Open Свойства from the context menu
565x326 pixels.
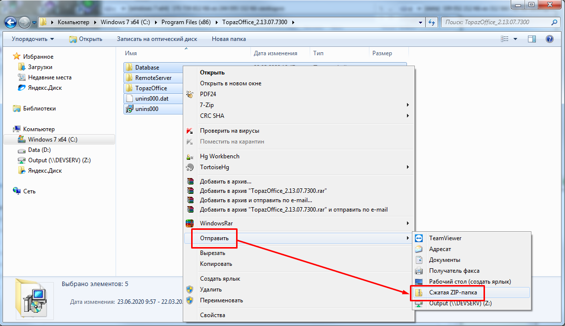tap(299, 315)
